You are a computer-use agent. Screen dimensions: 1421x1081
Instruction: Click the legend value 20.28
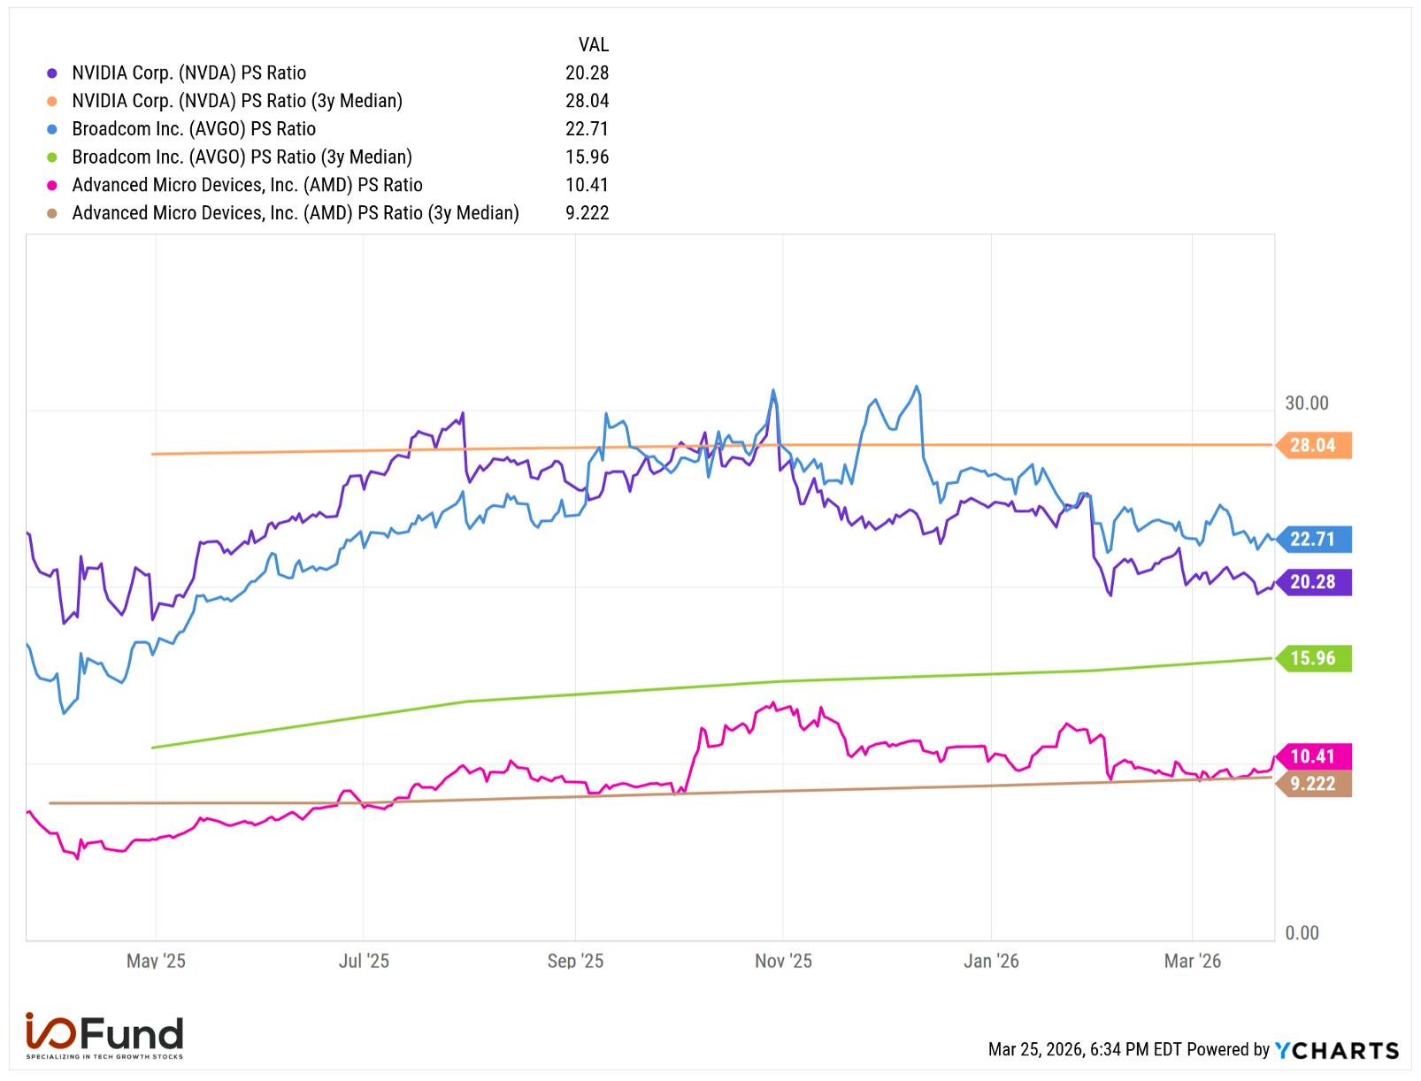pos(588,73)
